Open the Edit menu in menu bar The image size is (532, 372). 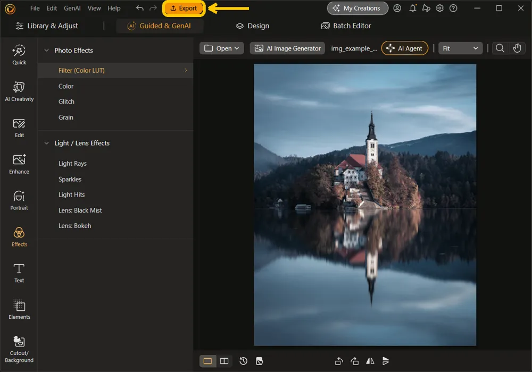pyautogui.click(x=52, y=8)
